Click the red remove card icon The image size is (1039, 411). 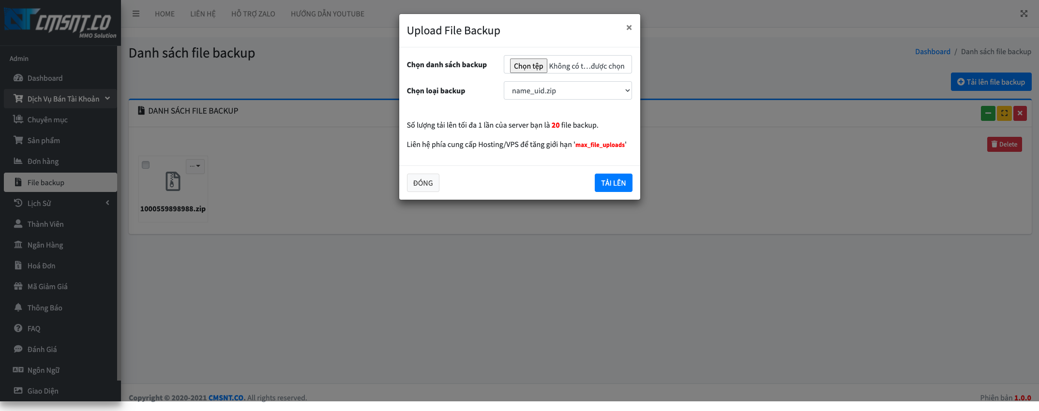pyautogui.click(x=1020, y=113)
